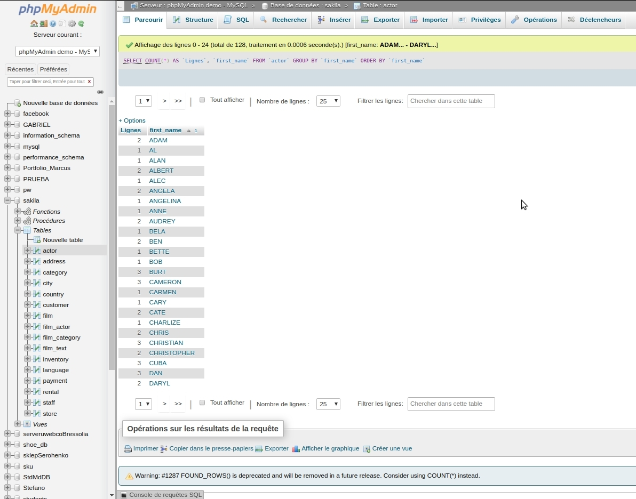Click the Récentes button
The width and height of the screenshot is (636, 499).
click(20, 69)
